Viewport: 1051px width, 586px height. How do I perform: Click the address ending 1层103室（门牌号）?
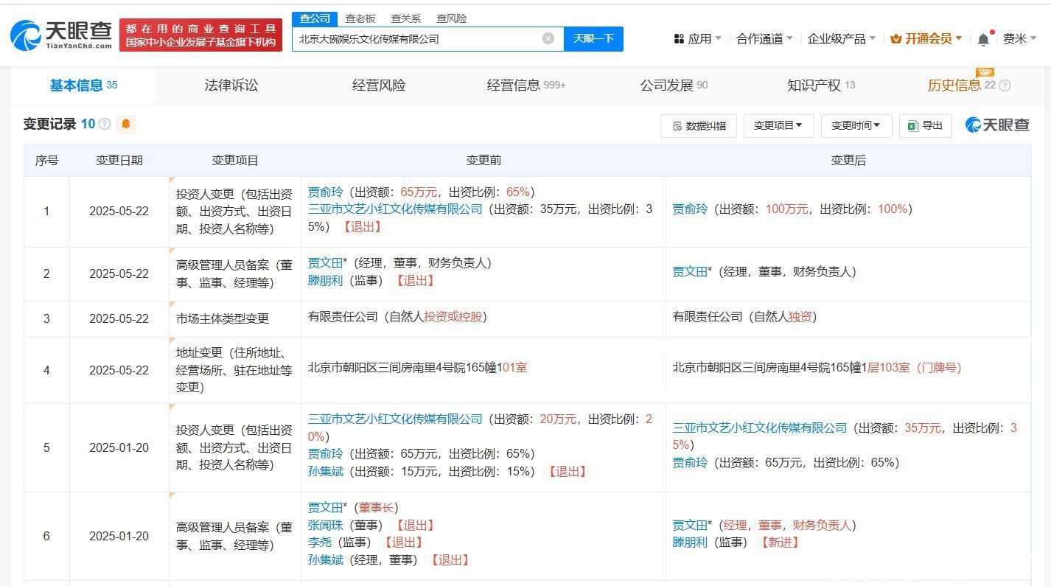pyautogui.click(x=817, y=367)
